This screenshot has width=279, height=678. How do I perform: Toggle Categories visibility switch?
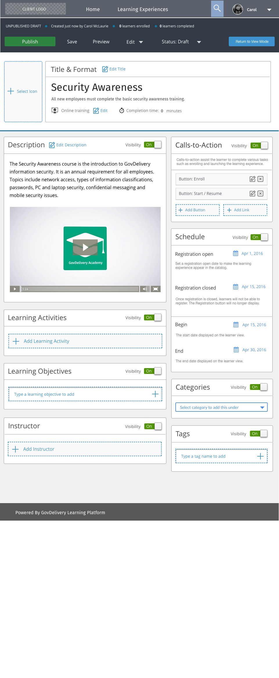259,387
